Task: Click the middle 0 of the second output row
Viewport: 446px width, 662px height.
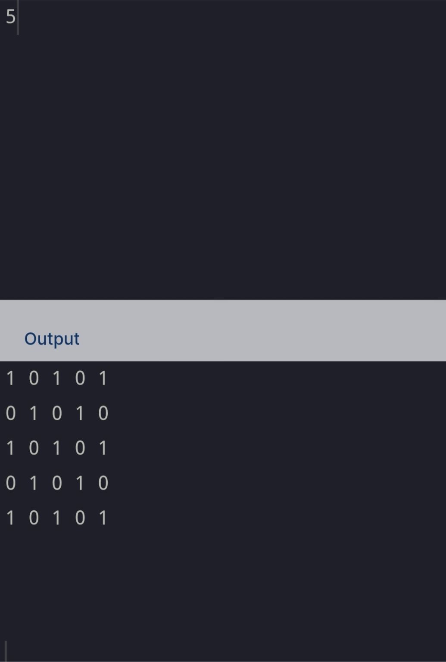Action: tap(57, 413)
